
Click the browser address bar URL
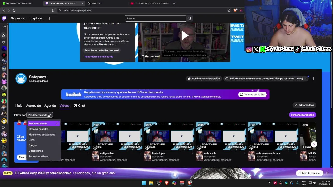point(77,10)
